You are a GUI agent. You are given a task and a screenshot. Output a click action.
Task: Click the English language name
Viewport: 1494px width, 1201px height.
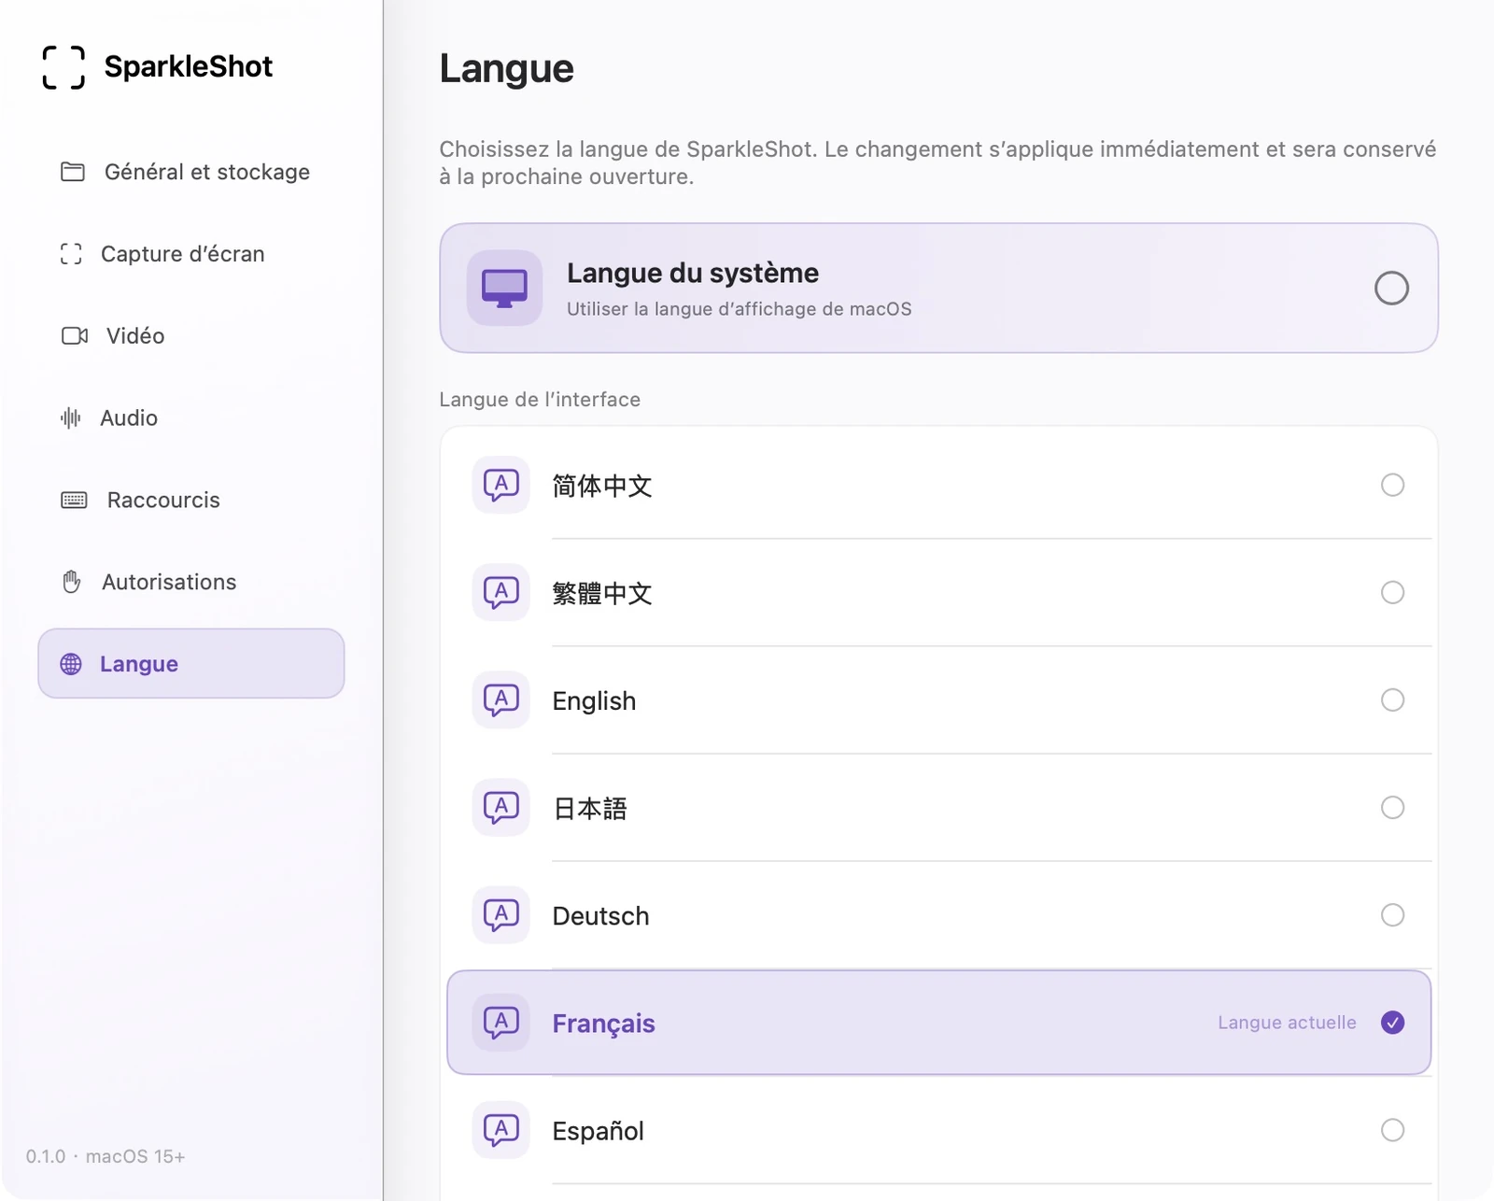click(594, 701)
